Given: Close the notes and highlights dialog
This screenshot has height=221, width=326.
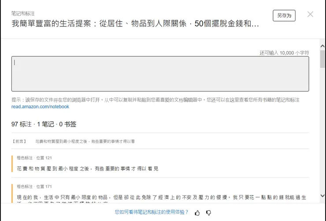Looking at the screenshot, I should pyautogui.click(x=310, y=14).
